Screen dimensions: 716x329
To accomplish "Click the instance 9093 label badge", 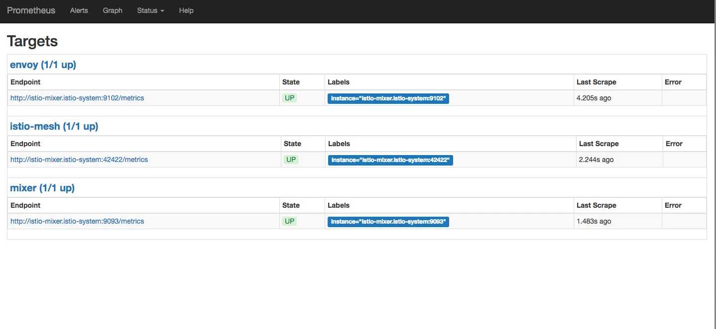I will point(388,222).
